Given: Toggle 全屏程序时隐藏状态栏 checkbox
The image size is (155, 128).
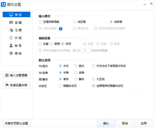Looking at the screenshot, I should [94, 86].
